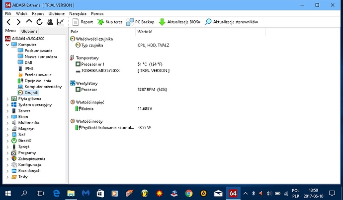Select the AIDA64 v5.90.4200 root node
The width and height of the screenshot is (343, 200).
pos(28,39)
